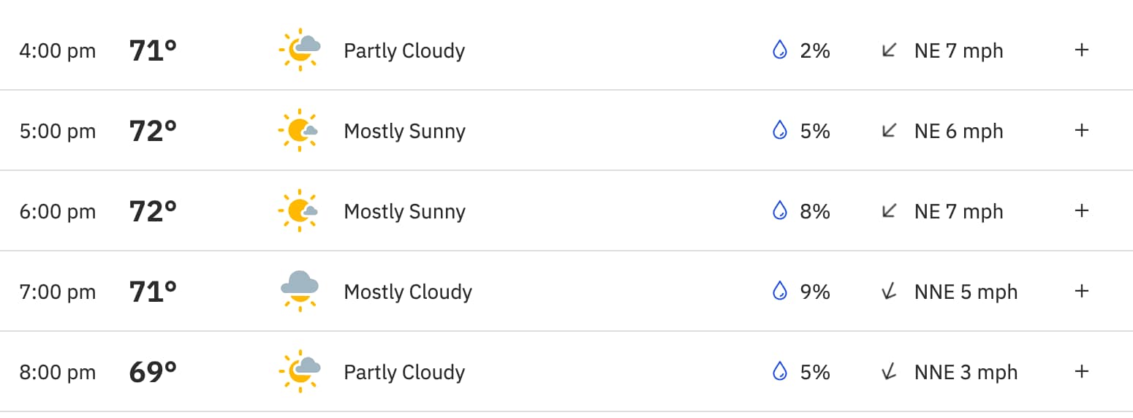Click the raindrop icon next to 2%
This screenshot has width=1133, height=418.
tap(780, 50)
